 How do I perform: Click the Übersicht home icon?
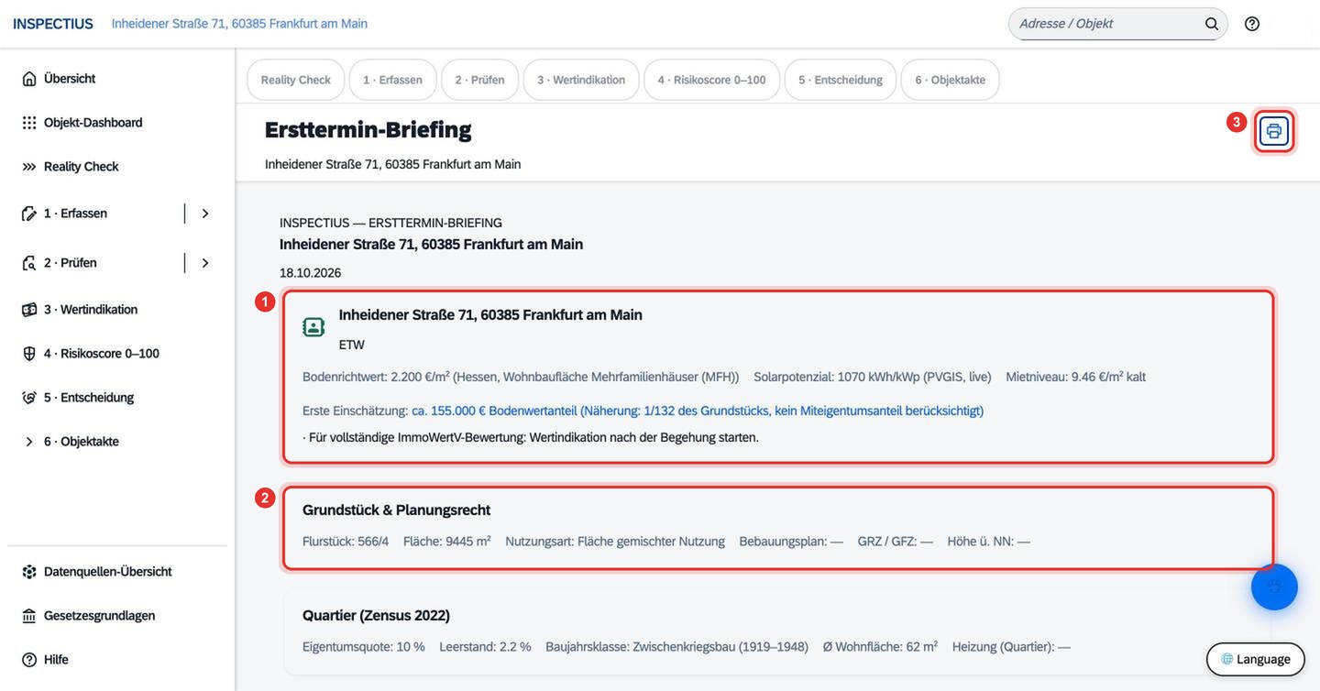pos(29,79)
